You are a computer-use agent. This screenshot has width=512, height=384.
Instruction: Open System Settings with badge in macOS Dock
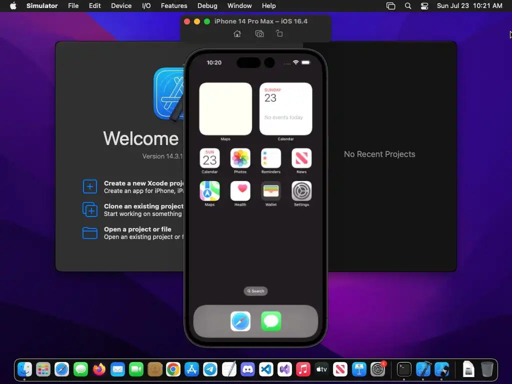[x=377, y=369]
